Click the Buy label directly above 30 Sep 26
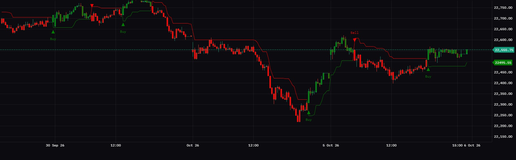The image size is (516, 160). 53,39
